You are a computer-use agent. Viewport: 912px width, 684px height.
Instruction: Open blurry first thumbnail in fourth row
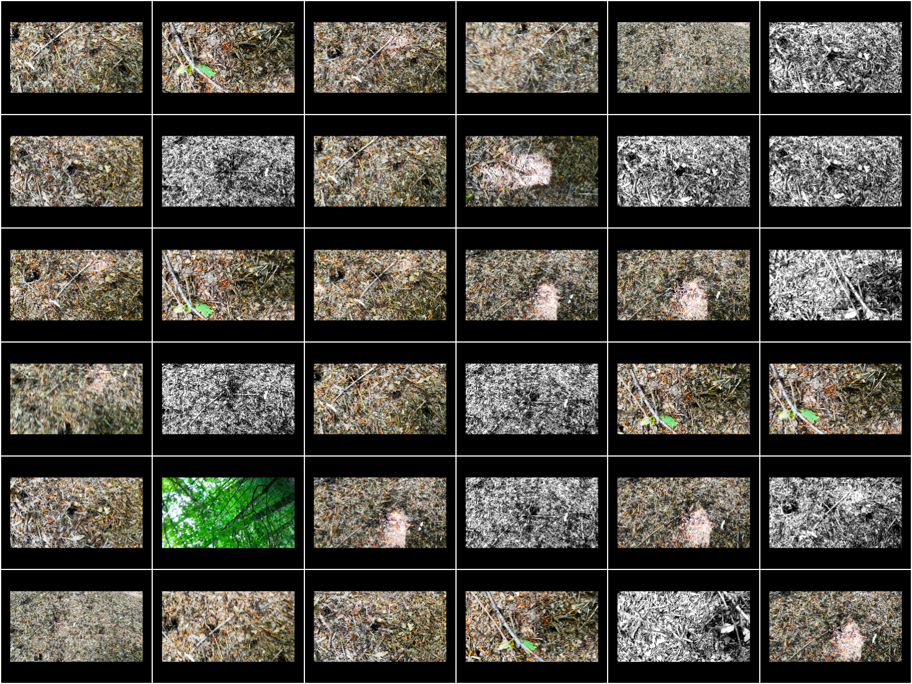76,399
